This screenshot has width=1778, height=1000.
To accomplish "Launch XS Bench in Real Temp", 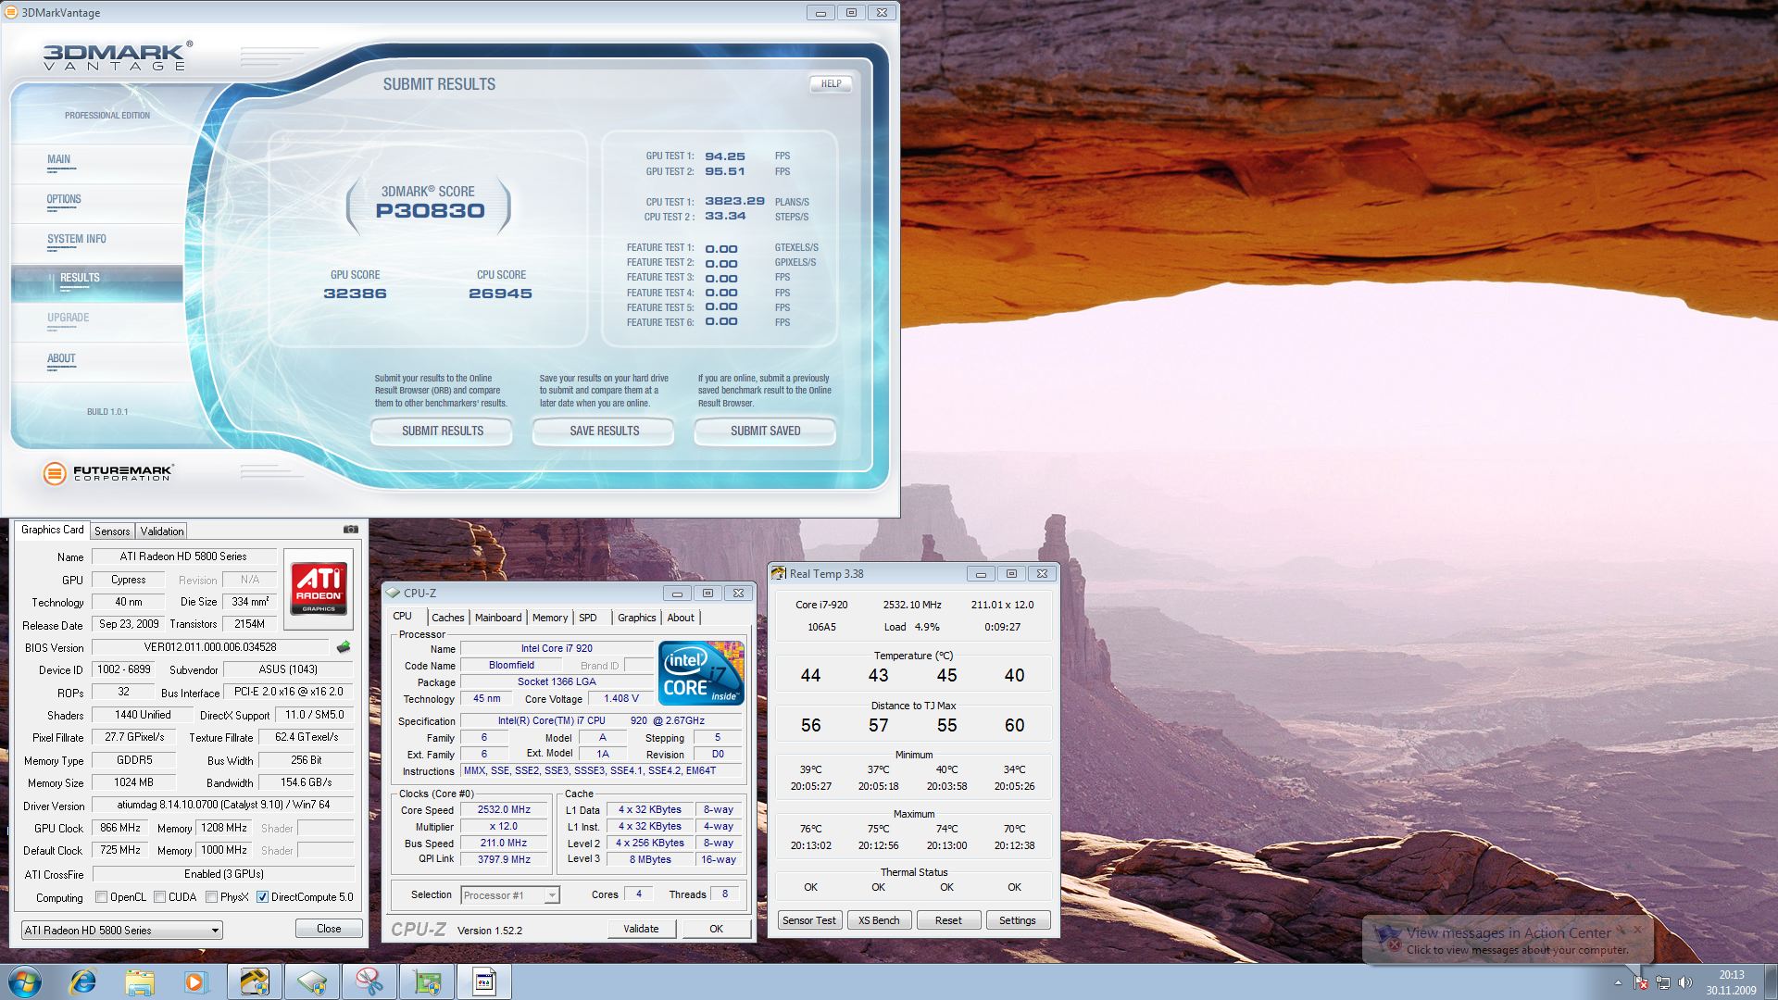I will click(x=879, y=920).
